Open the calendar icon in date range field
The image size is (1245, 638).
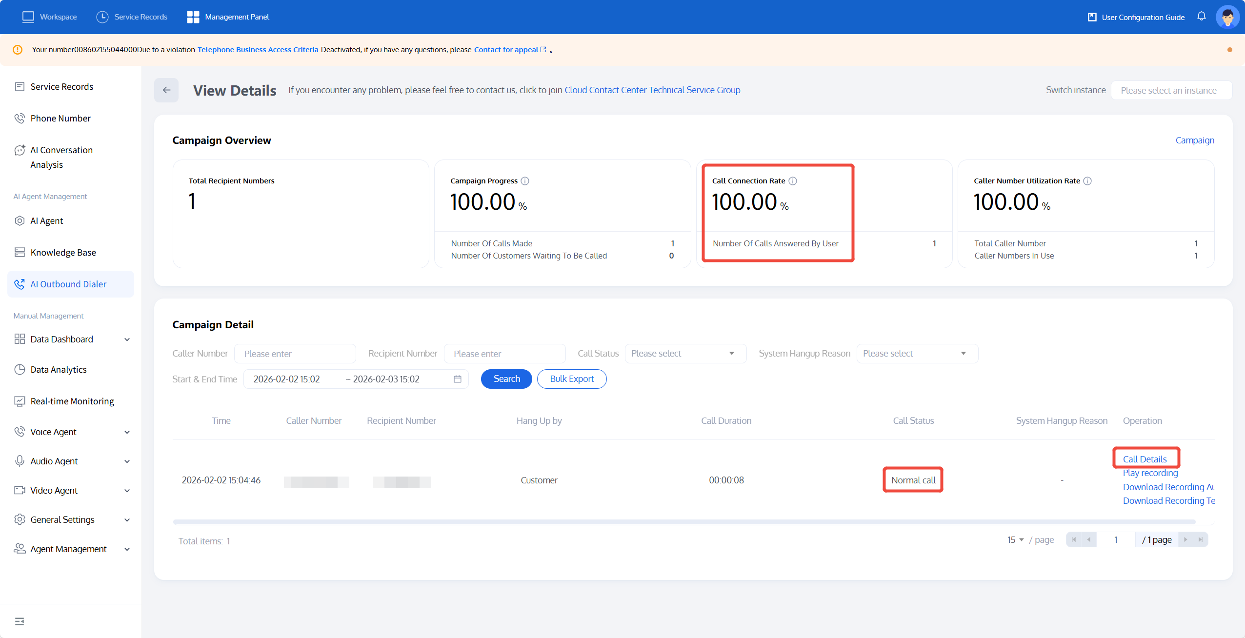point(457,379)
